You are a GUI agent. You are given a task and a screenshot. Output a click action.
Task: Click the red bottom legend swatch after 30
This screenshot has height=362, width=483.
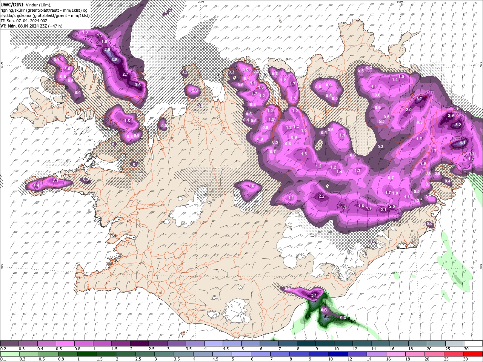[x=473, y=354]
